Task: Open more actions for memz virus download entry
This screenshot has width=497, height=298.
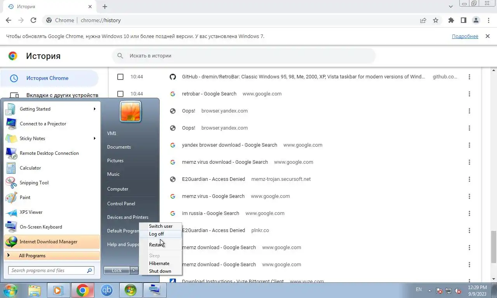Action: 469,162
